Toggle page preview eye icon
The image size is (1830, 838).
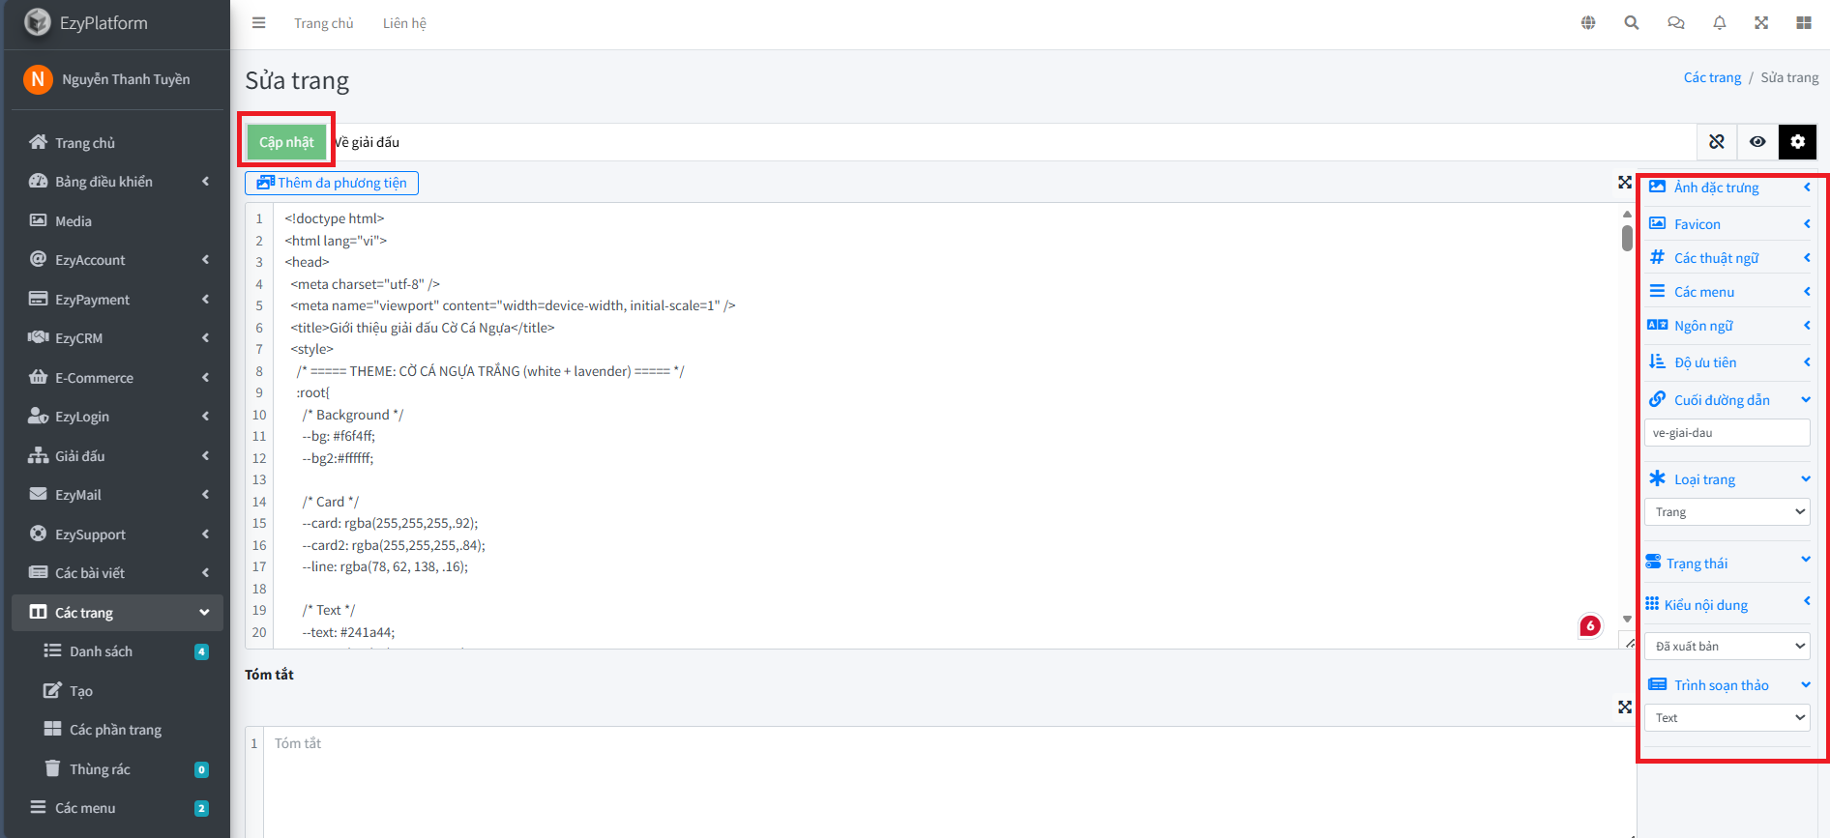click(1757, 142)
